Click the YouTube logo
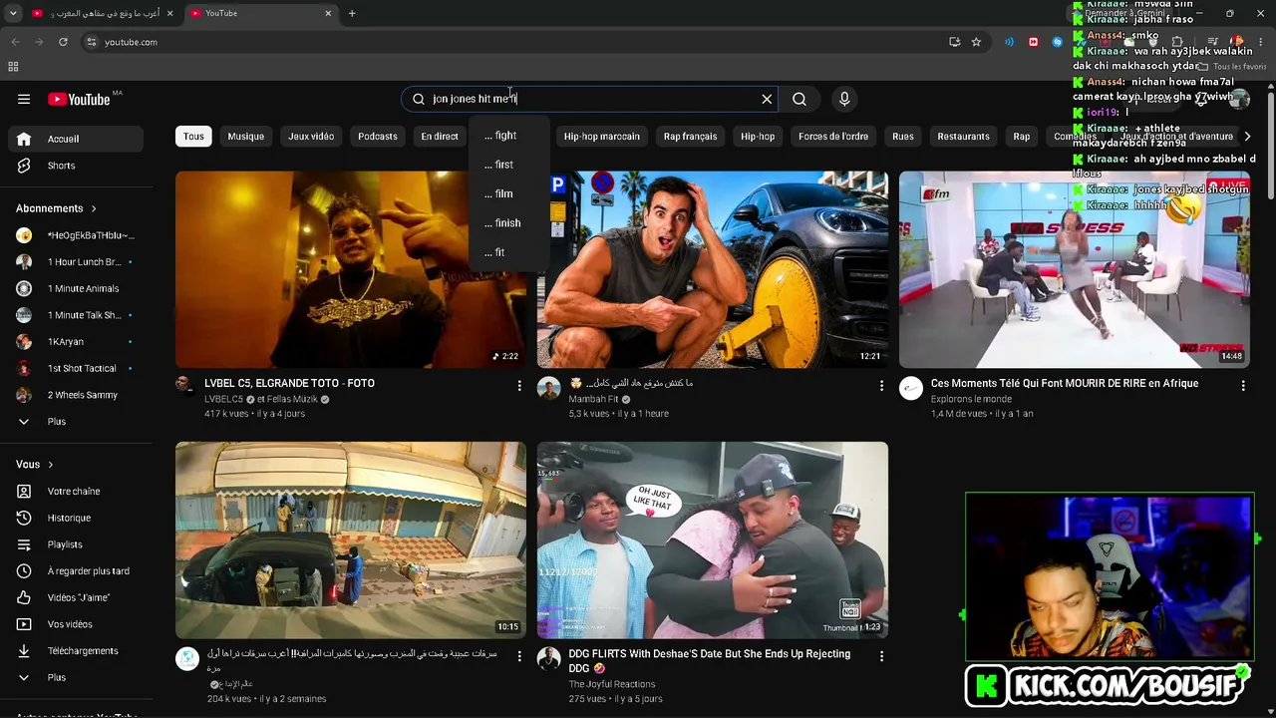 tap(79, 99)
